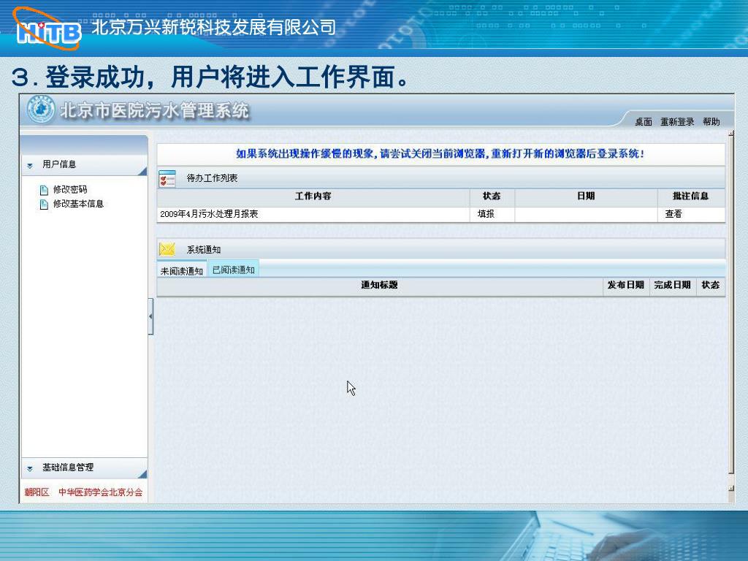Click the 状态 column header in notifications table
Image resolution: width=748 pixels, height=561 pixels.
[x=710, y=286]
